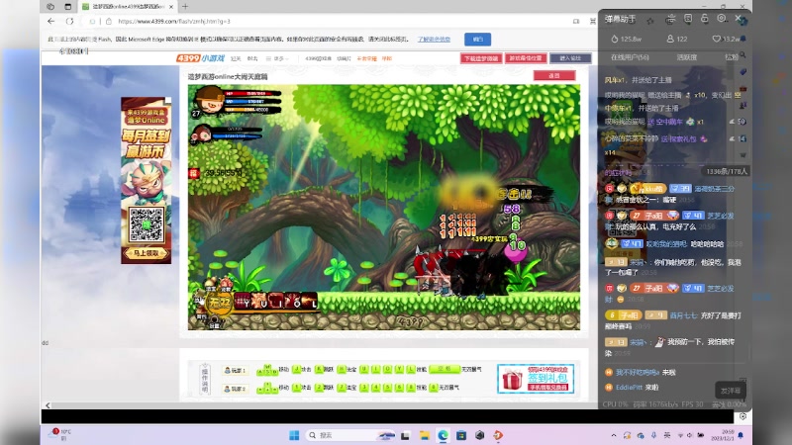This screenshot has height=445, width=792.
Task: Switch to the 活跃度 tab
Action: coord(686,57)
